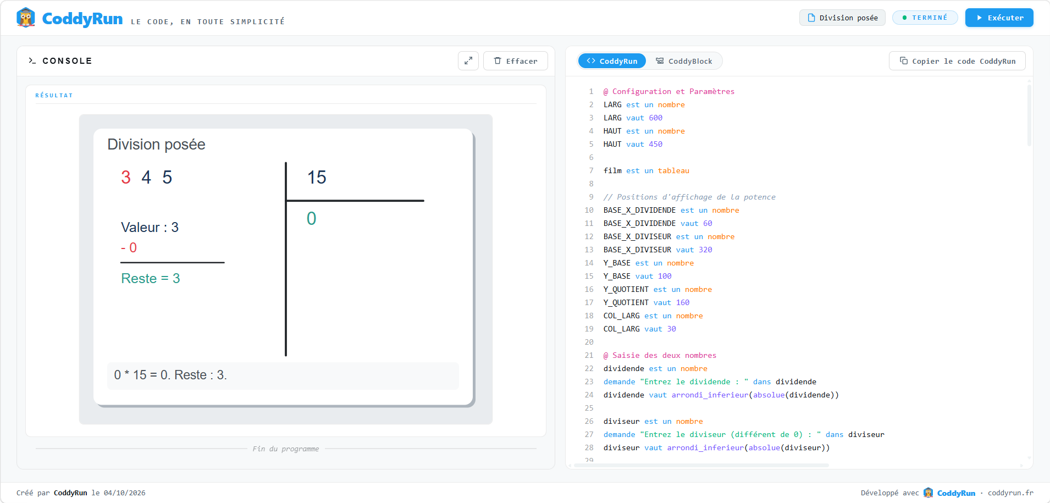Click the console prompt icon
Screen dimensions: 1050x503
pos(32,61)
